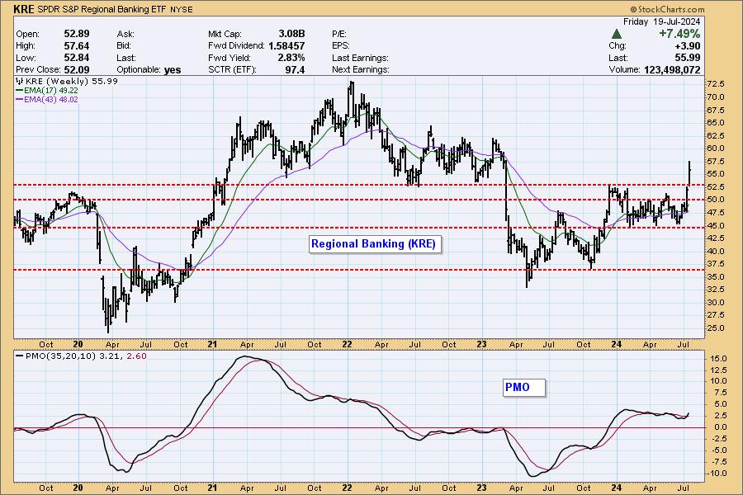Click the High value 57.64
The height and width of the screenshot is (495, 743).
point(77,45)
